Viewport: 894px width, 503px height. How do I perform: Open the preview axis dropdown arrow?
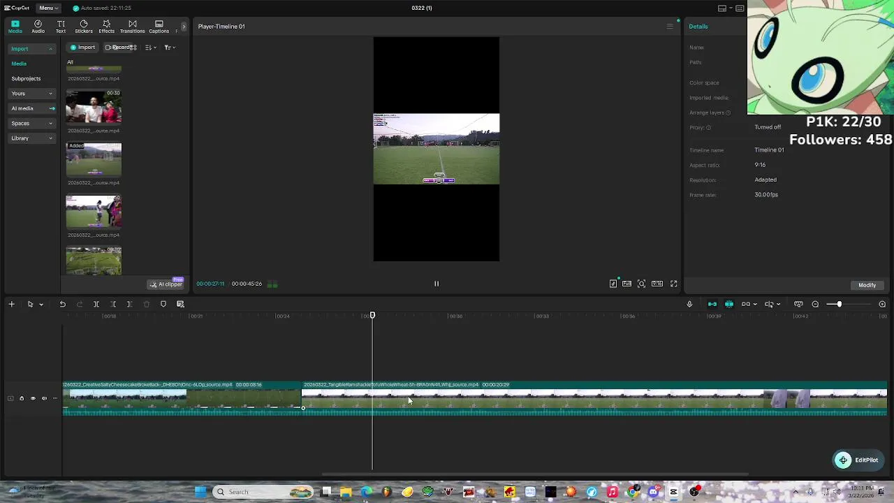(x=778, y=305)
